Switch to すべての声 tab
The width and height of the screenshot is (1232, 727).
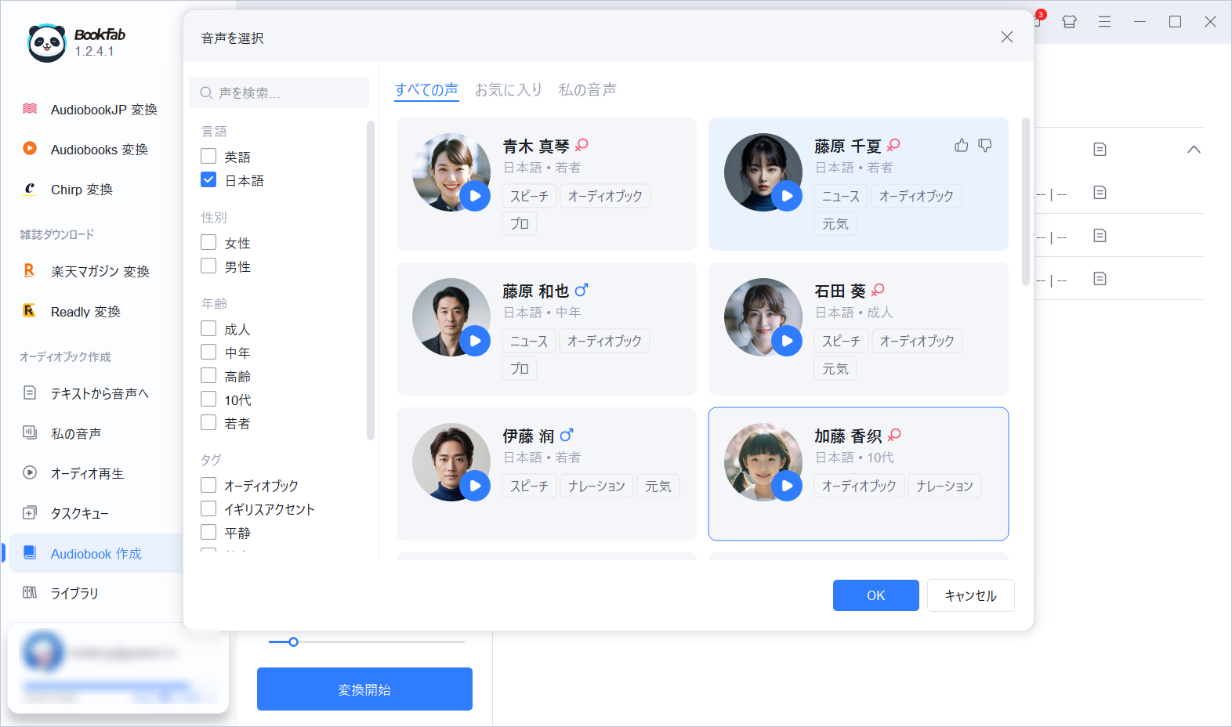426,90
